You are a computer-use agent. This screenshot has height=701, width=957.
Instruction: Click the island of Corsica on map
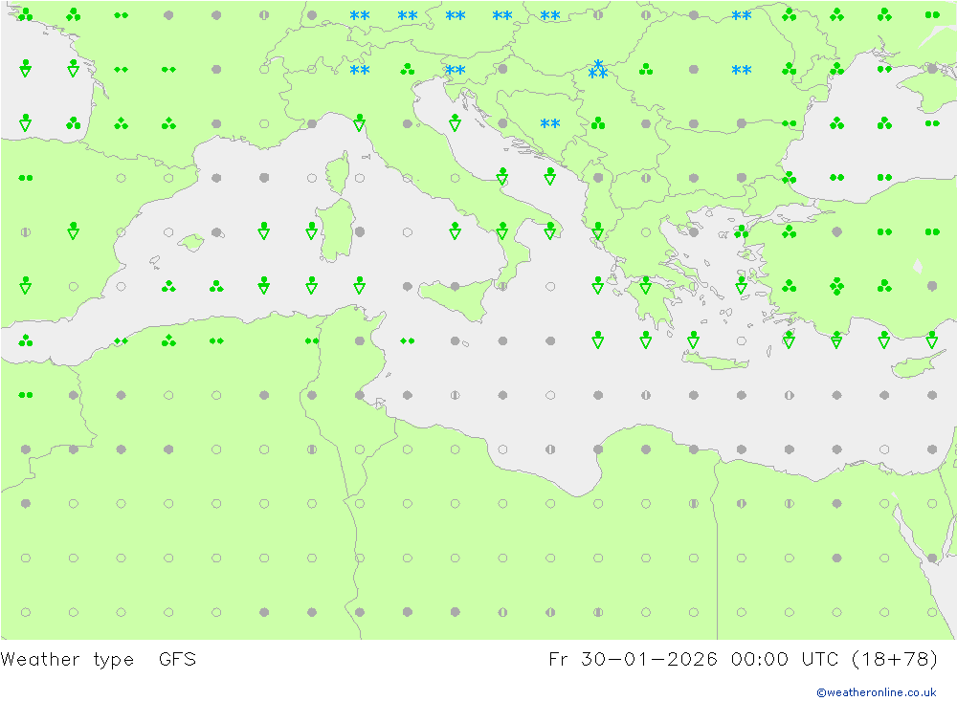click(x=339, y=173)
